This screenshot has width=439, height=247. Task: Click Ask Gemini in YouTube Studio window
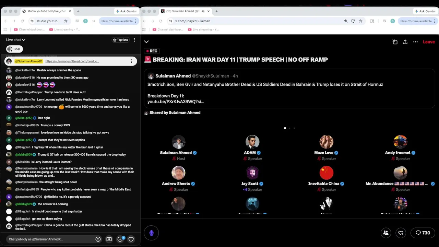pyautogui.click(x=126, y=11)
